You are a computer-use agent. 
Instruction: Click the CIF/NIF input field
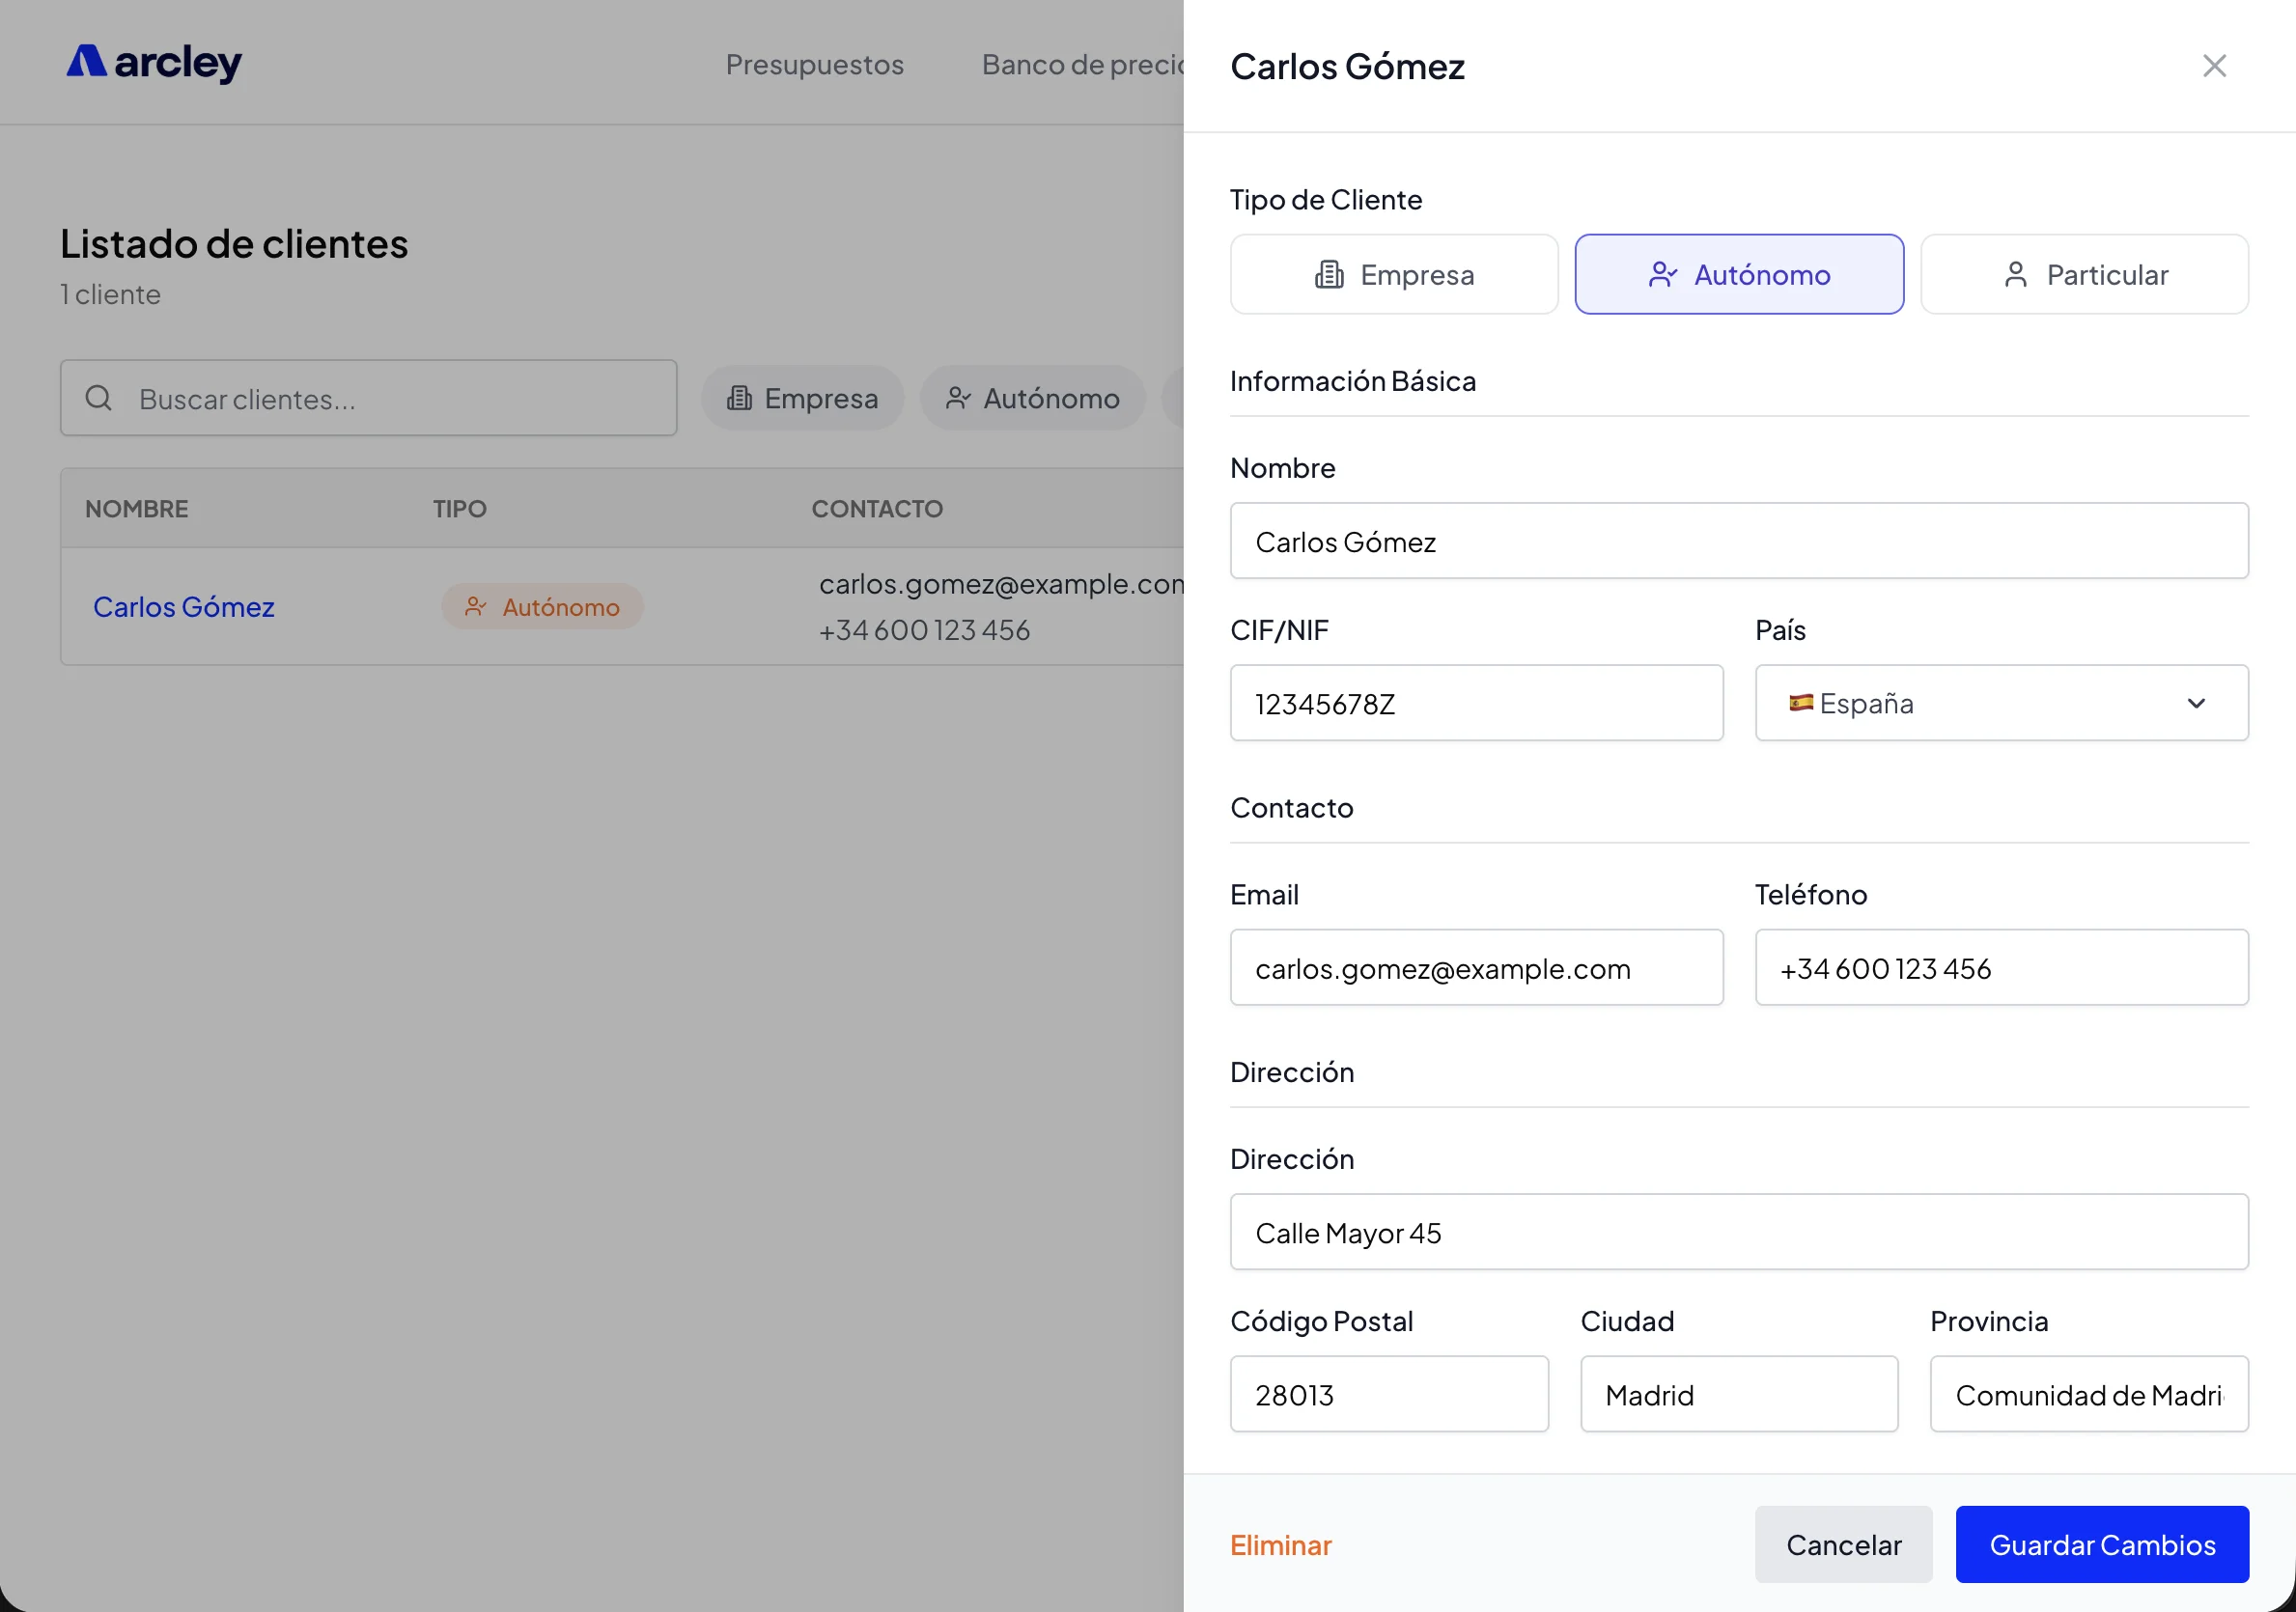(1476, 703)
